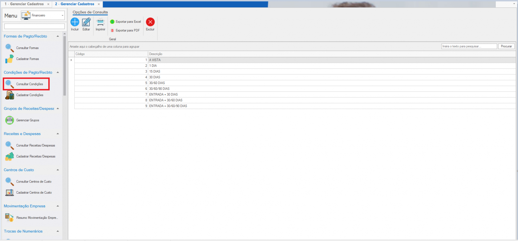Collapse Movimentação Empresa section
The image size is (518, 241).
[x=58, y=206]
